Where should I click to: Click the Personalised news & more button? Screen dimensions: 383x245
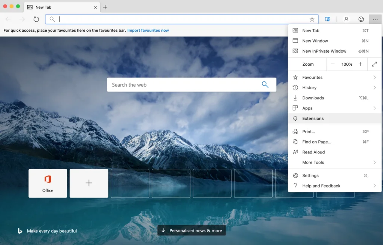click(x=191, y=230)
